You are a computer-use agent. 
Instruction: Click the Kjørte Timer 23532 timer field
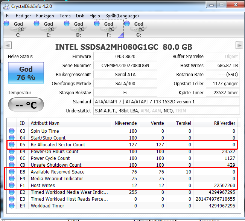click(223, 93)
